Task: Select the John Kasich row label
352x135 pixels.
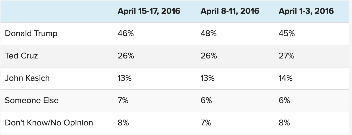Action: click(x=27, y=78)
